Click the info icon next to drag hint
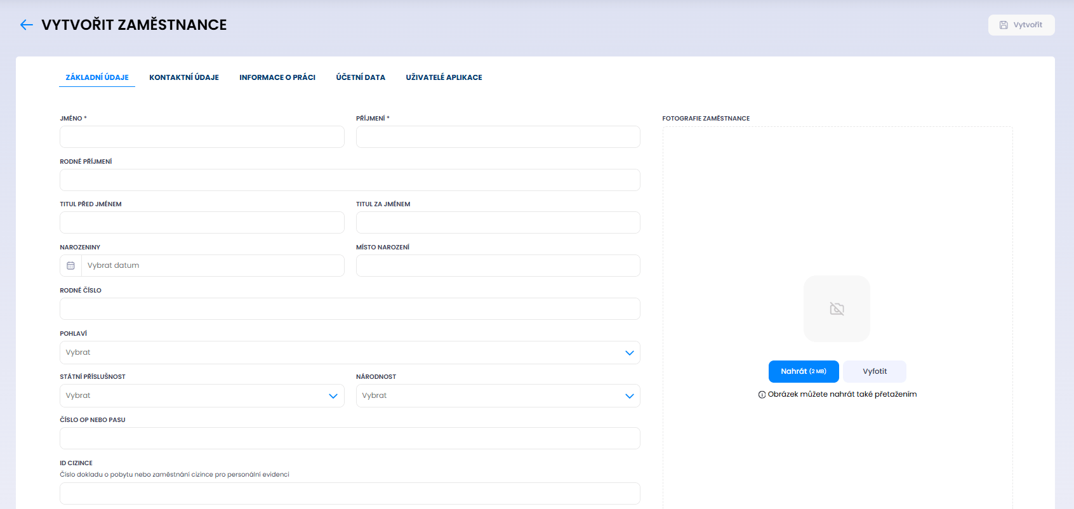 coord(762,395)
